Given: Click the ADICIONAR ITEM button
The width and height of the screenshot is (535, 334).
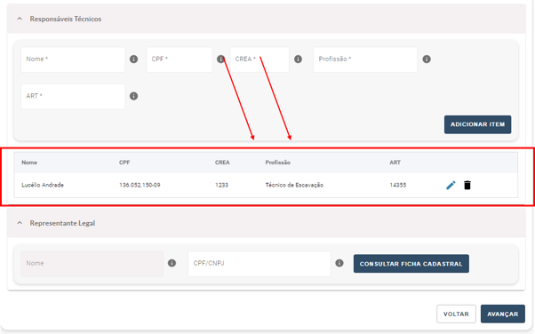Looking at the screenshot, I should coord(478,124).
